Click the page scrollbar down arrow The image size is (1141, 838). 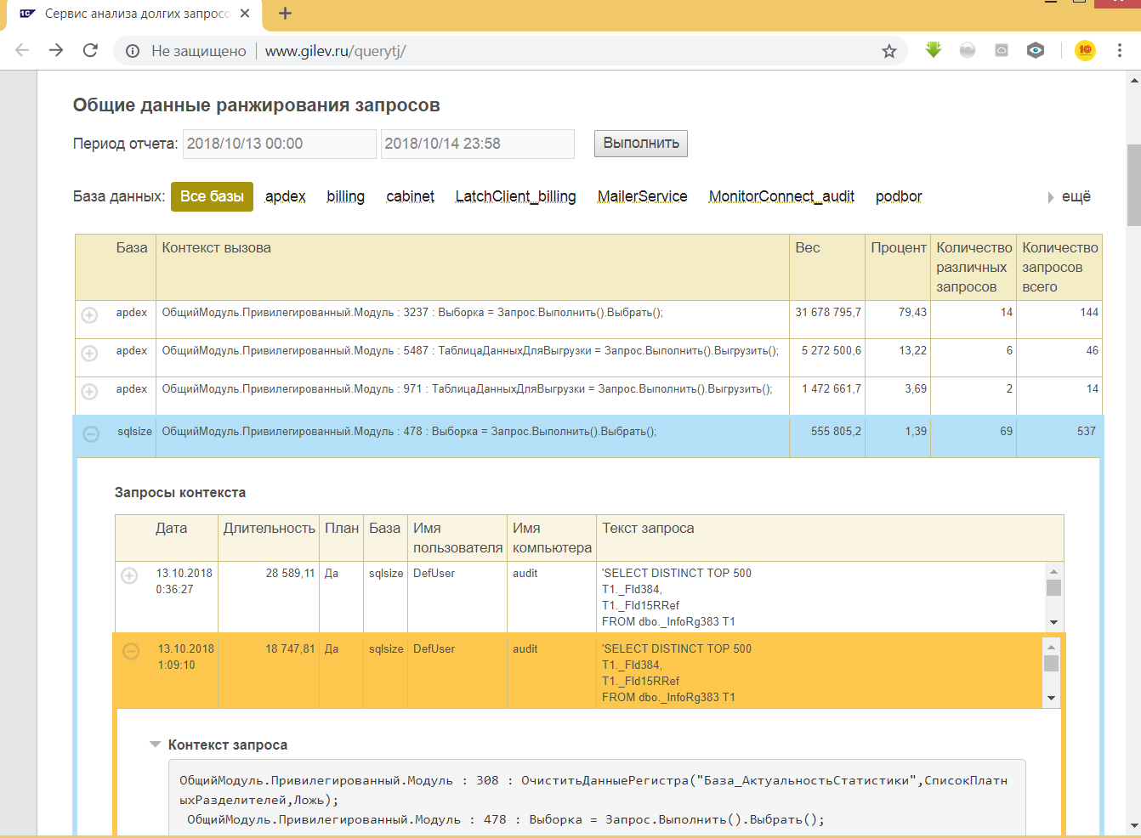click(1134, 825)
